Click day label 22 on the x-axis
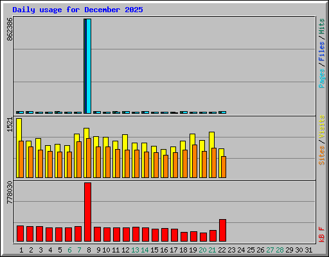The width and height of the screenshot is (329, 257). pyautogui.click(x=222, y=250)
